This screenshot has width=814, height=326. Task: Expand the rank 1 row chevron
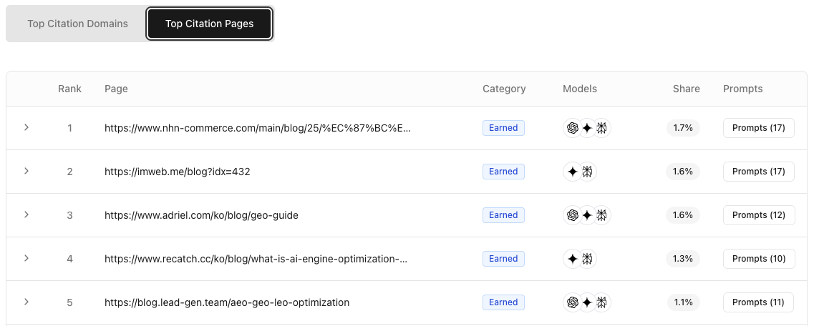pyautogui.click(x=26, y=127)
